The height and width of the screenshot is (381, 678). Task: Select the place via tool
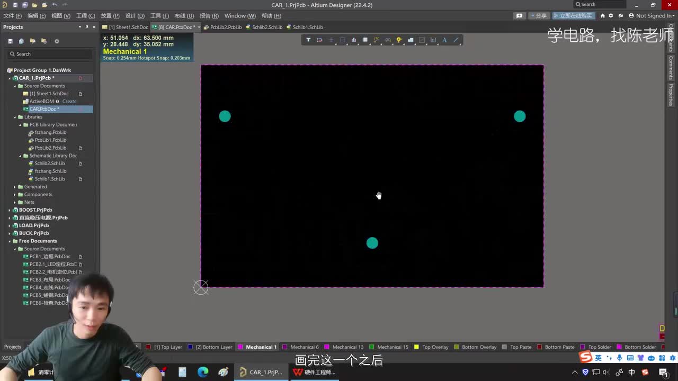pyautogui.click(x=399, y=40)
